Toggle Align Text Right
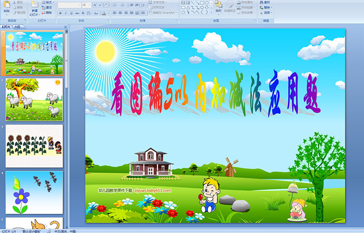Image resolution: width=364 pixels, height=233 pixels. [126, 13]
